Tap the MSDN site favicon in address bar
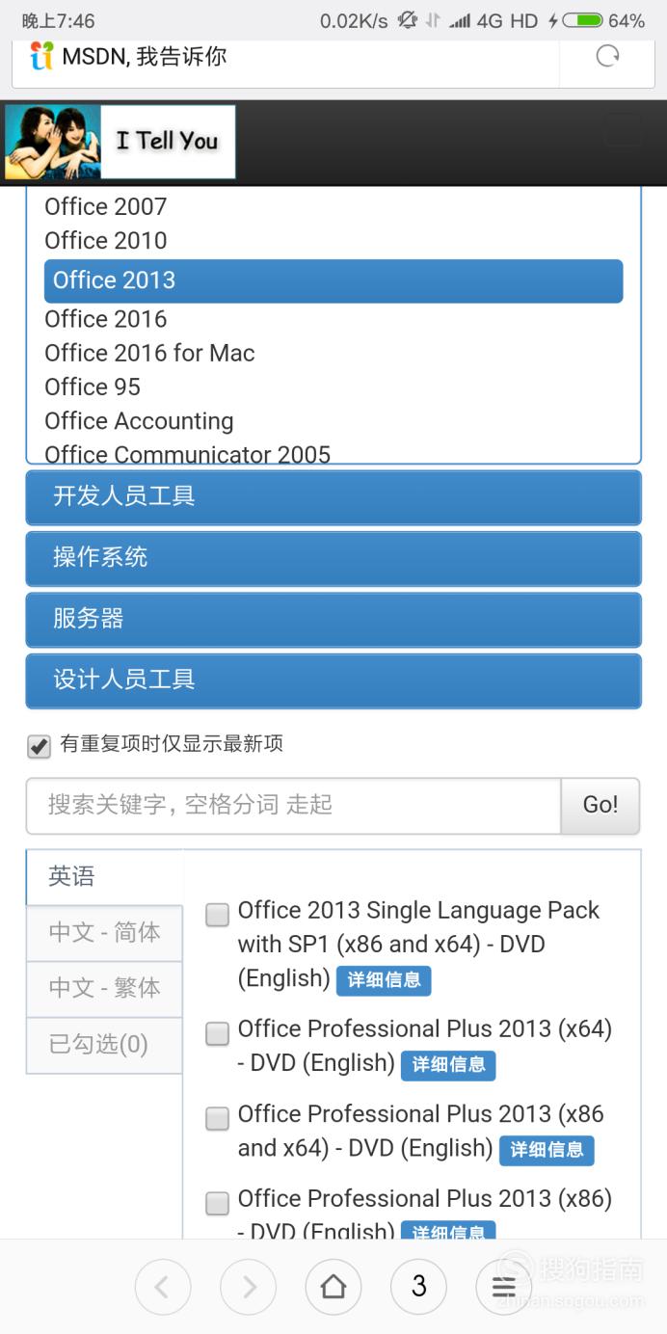The width and height of the screenshot is (667, 1334). click(41, 56)
